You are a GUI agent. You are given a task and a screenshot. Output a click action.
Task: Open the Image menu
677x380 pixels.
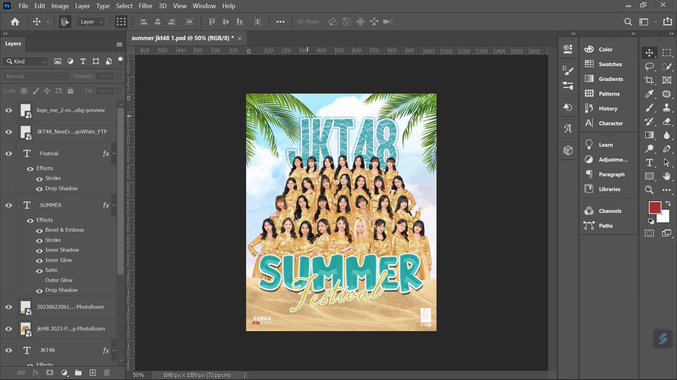click(x=60, y=6)
